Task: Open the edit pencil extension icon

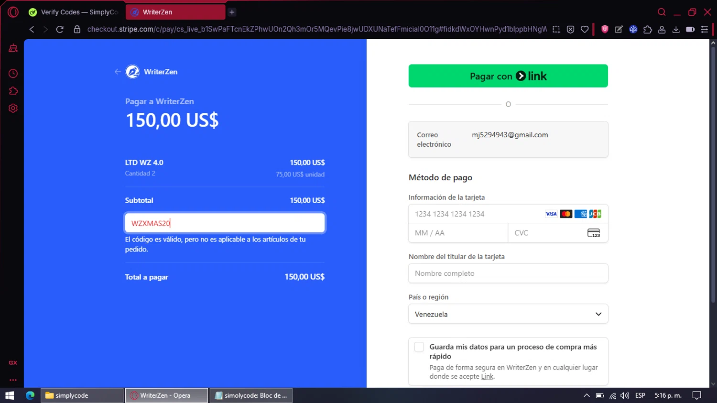Action: [x=619, y=29]
